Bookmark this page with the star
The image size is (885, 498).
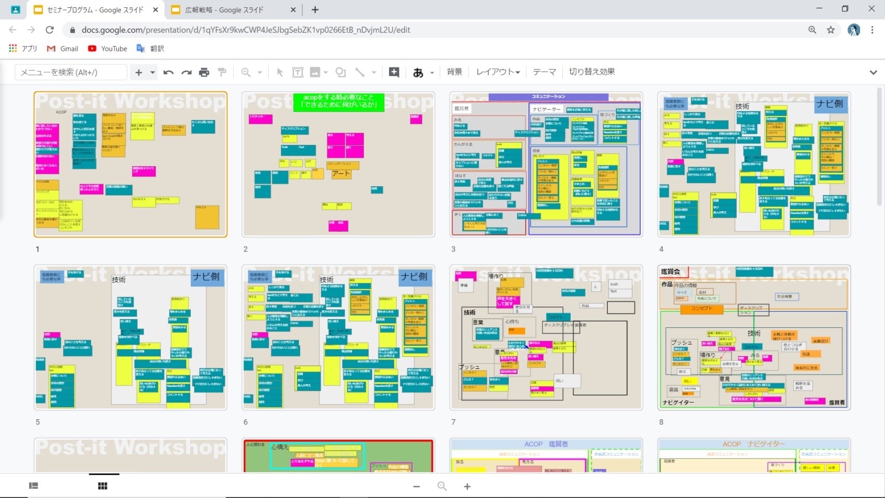831,30
